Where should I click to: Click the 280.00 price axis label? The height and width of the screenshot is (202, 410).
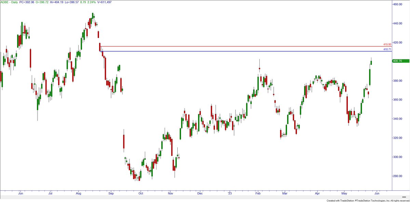tap(398, 176)
